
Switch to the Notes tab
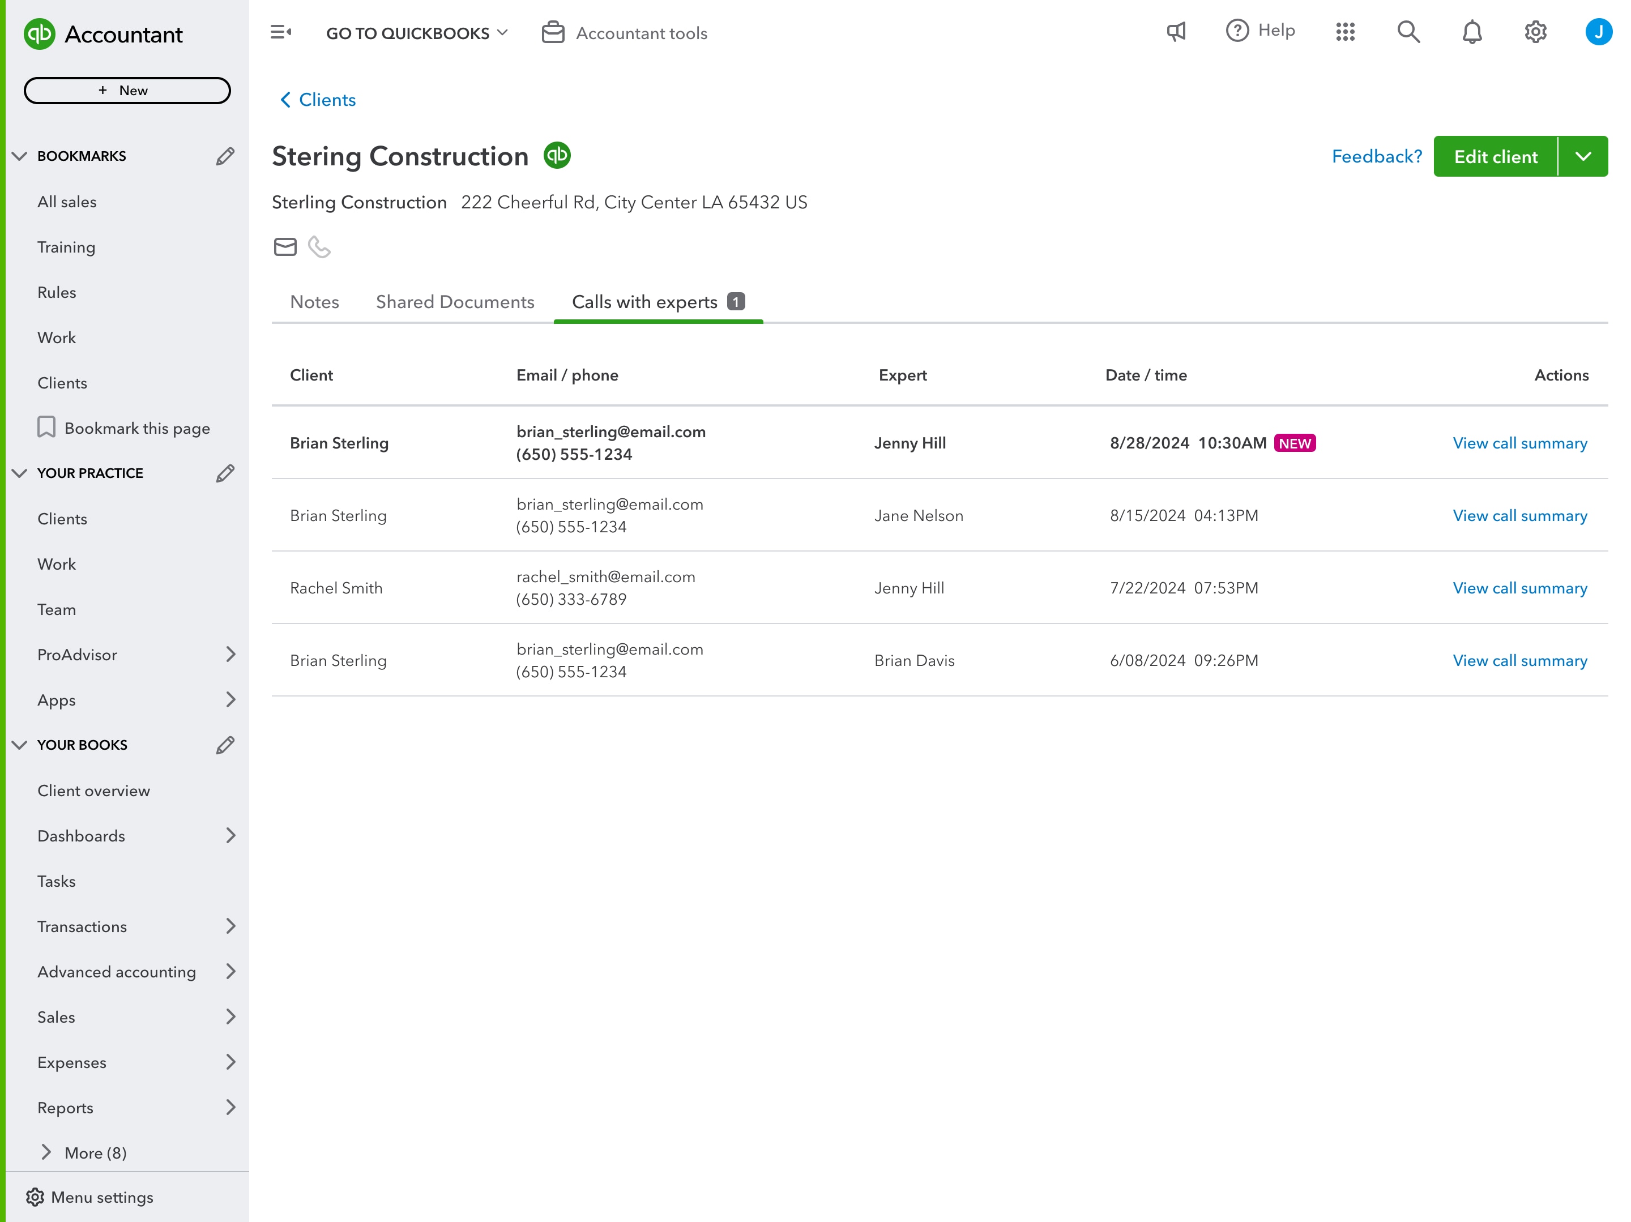point(314,302)
